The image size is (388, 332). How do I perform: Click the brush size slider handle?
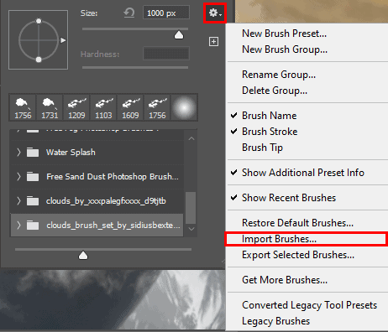179,35
